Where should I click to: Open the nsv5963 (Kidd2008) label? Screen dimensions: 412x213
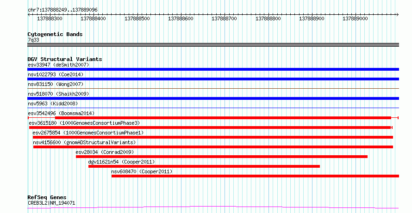53,103
